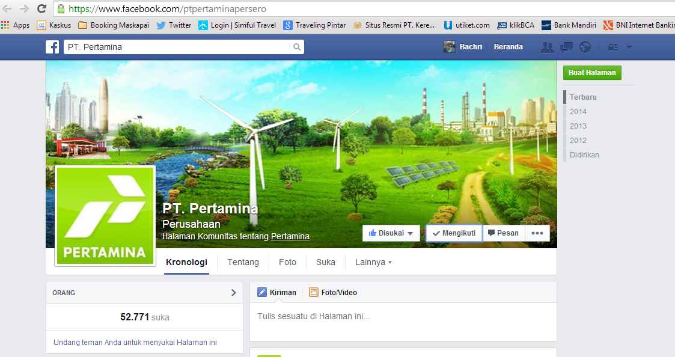Expand the ORANG section chevron
Screen dimensions: 675x357
coord(233,293)
